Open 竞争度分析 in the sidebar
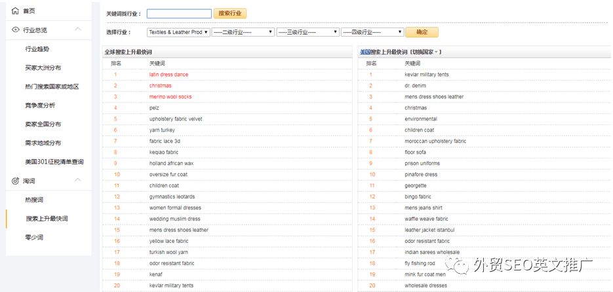 (x=40, y=105)
